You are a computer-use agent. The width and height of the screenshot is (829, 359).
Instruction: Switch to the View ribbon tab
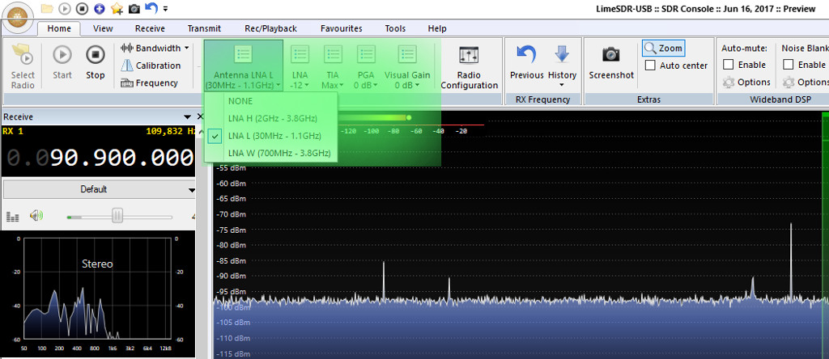pos(103,28)
